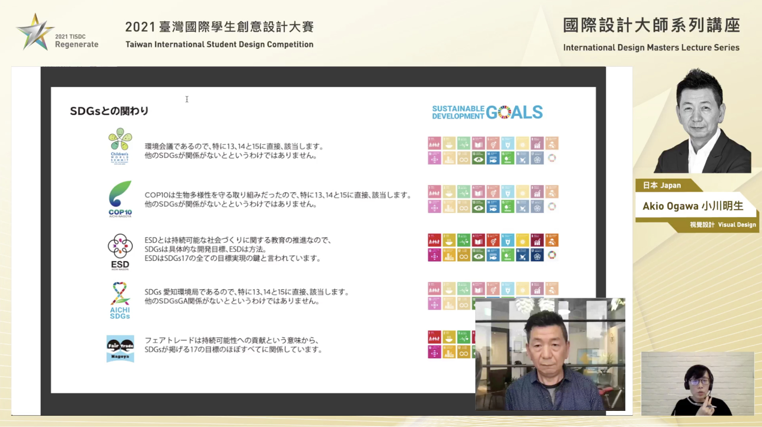Click SDG 1 no-poverty icon in ESD row
The width and height of the screenshot is (762, 427).
pyautogui.click(x=434, y=240)
